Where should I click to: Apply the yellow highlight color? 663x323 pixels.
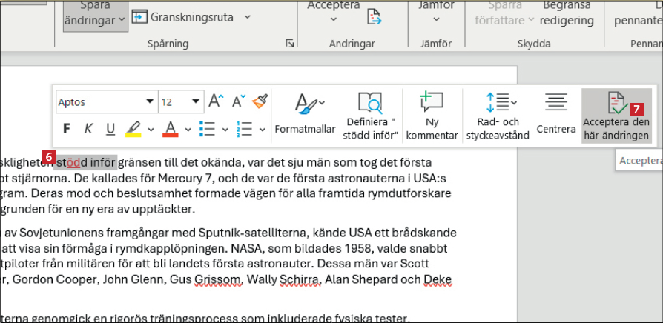pyautogui.click(x=133, y=129)
